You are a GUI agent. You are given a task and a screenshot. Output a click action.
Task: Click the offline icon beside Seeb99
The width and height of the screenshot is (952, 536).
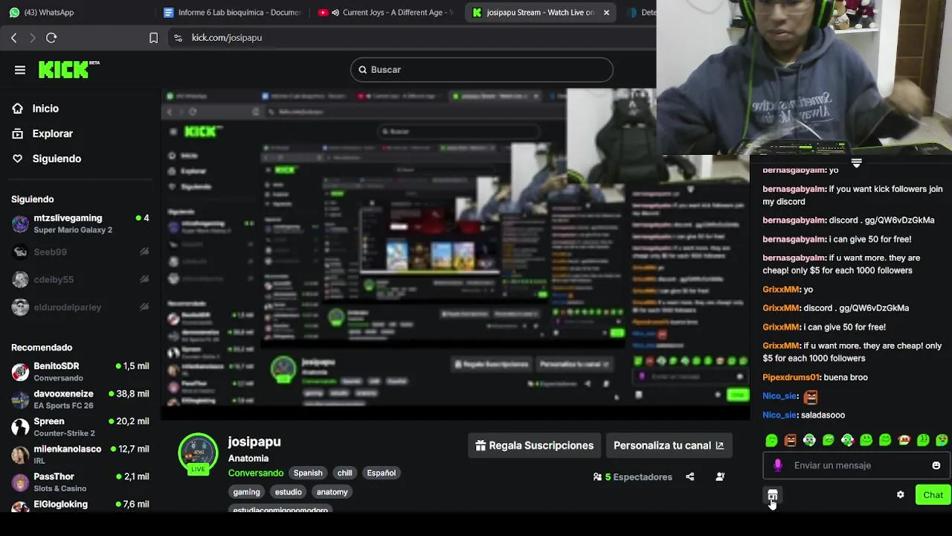(144, 252)
